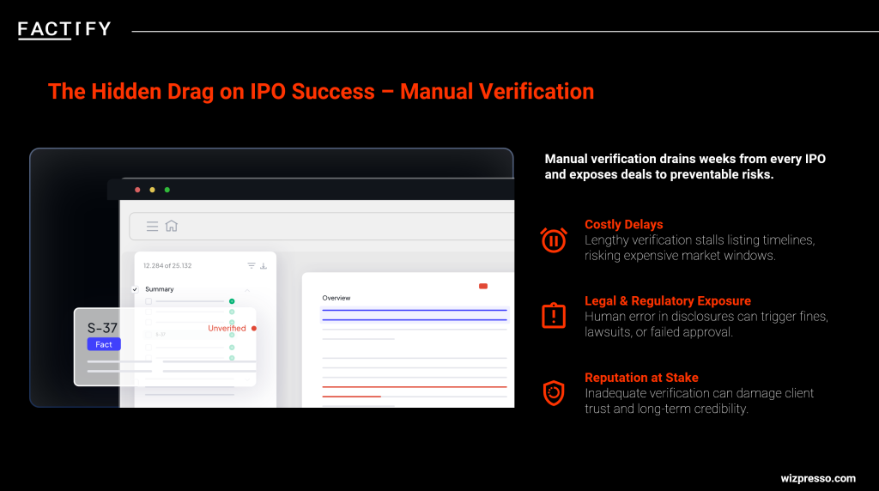The width and height of the screenshot is (879, 491).
Task: Click the red Unverified status label
Action: click(x=227, y=328)
